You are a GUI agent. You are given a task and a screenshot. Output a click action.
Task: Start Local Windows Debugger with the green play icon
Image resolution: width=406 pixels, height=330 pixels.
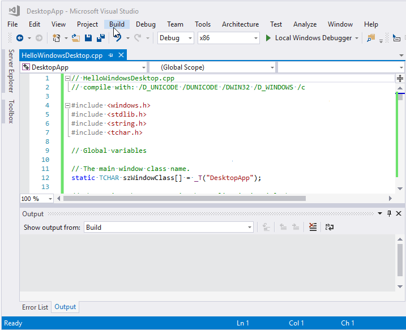pos(269,38)
